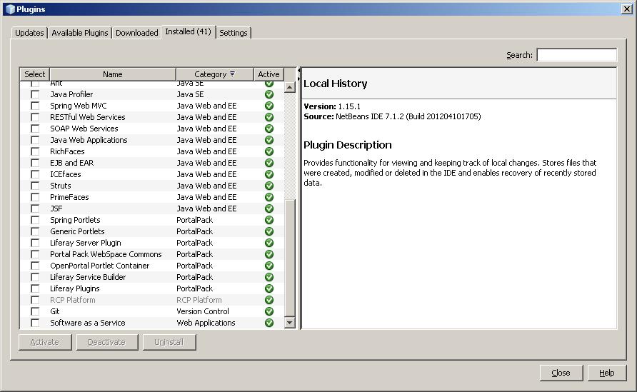Click the scrollbar down arrow in plugin list
The width and height of the screenshot is (637, 392).
click(289, 323)
